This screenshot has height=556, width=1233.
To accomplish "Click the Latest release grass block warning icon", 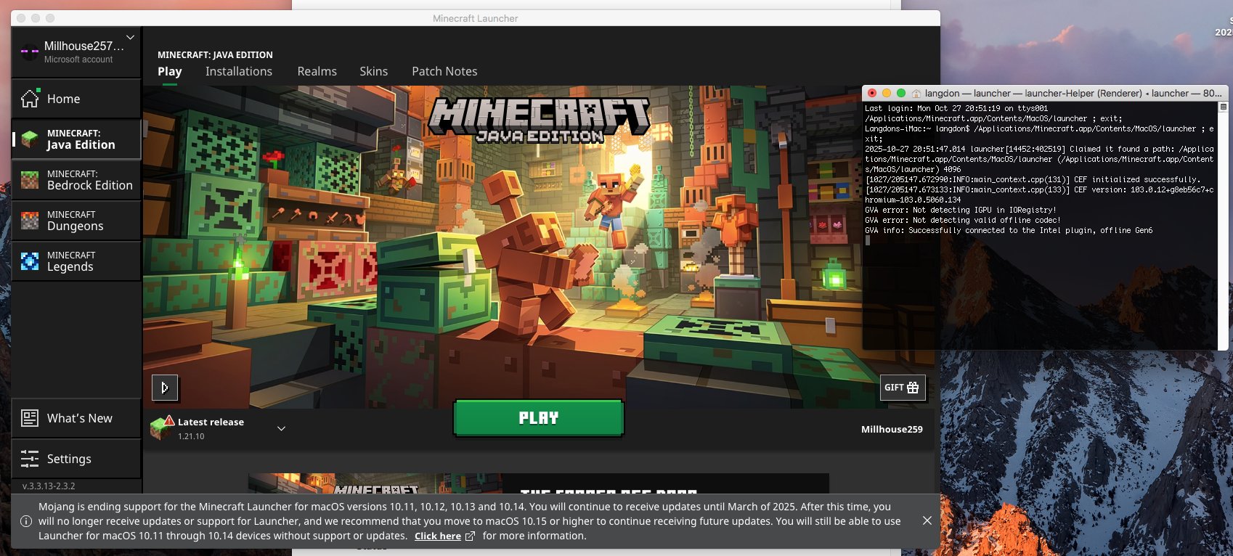I will tap(162, 427).
